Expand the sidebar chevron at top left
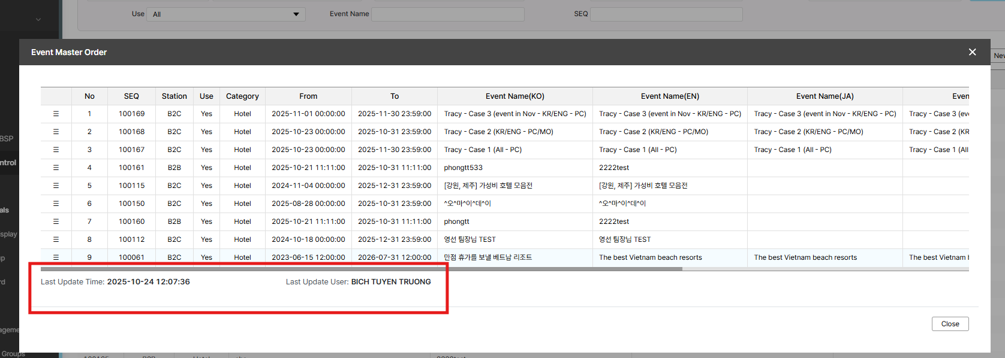Viewport: 1005px width, 358px height. coord(38,20)
